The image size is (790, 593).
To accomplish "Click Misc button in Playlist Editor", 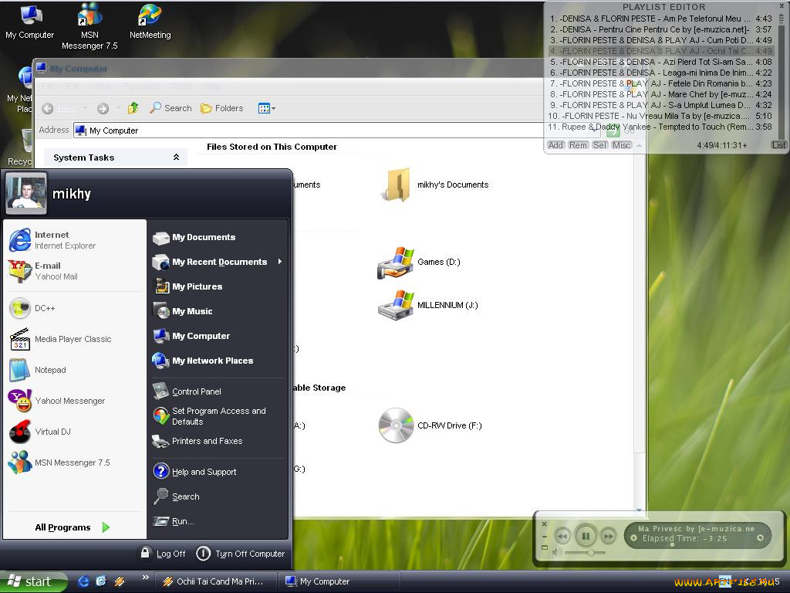I will point(621,145).
